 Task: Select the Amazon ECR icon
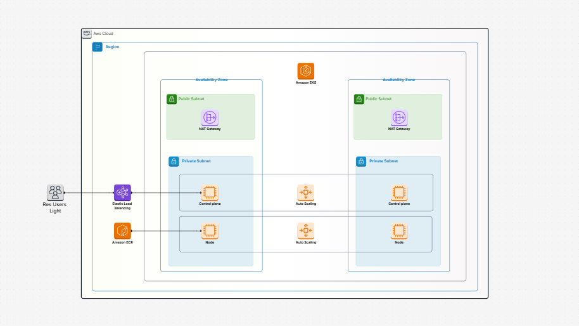click(122, 231)
